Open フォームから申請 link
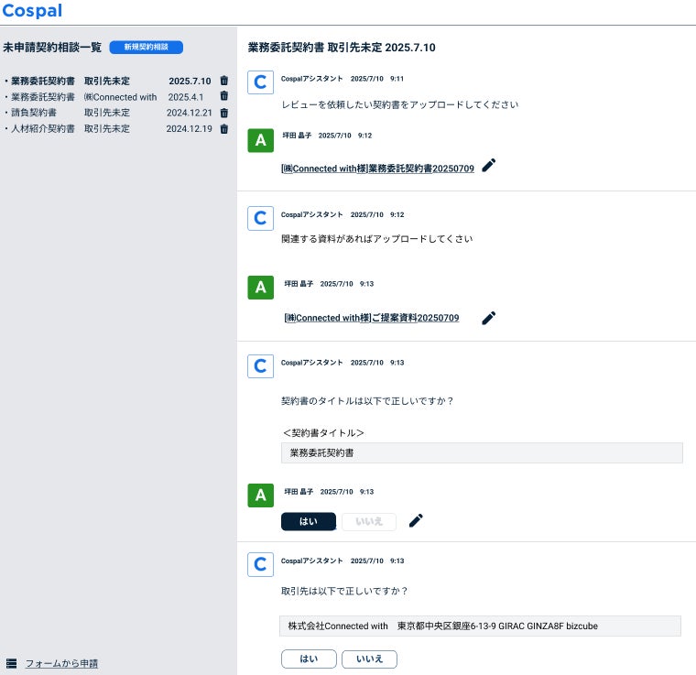This screenshot has width=696, height=675. [61, 663]
